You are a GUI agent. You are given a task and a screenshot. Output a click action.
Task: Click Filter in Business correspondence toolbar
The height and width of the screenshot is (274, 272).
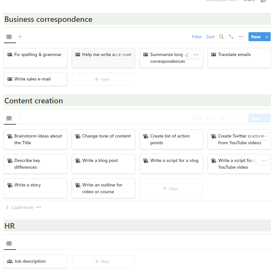[x=197, y=37]
